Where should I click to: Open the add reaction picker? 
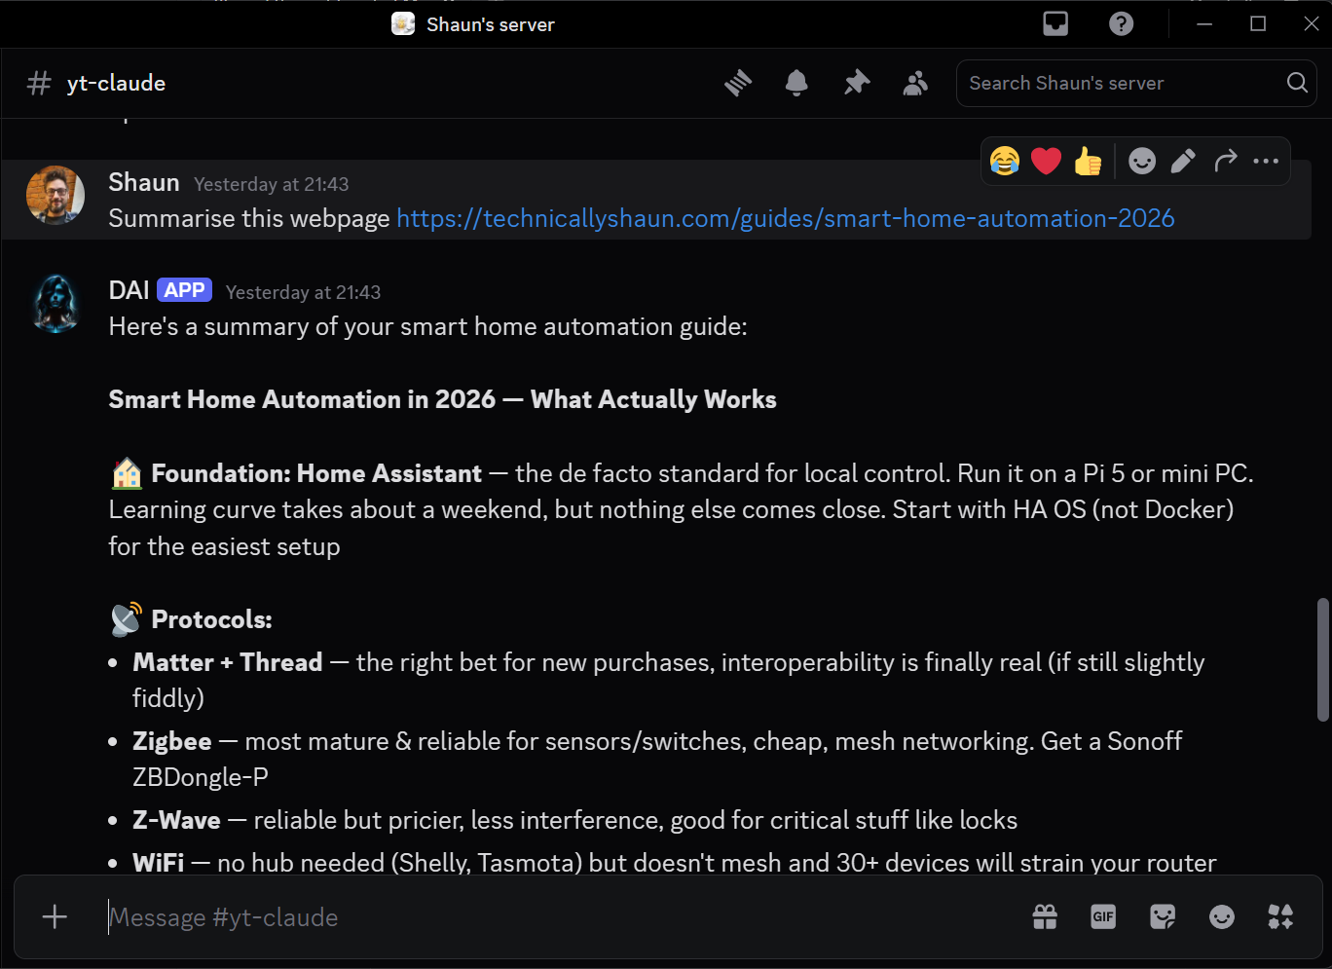pyautogui.click(x=1141, y=161)
